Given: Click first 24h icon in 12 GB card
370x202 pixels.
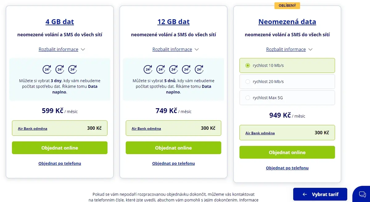Looking at the screenshot, I should click(148, 69).
